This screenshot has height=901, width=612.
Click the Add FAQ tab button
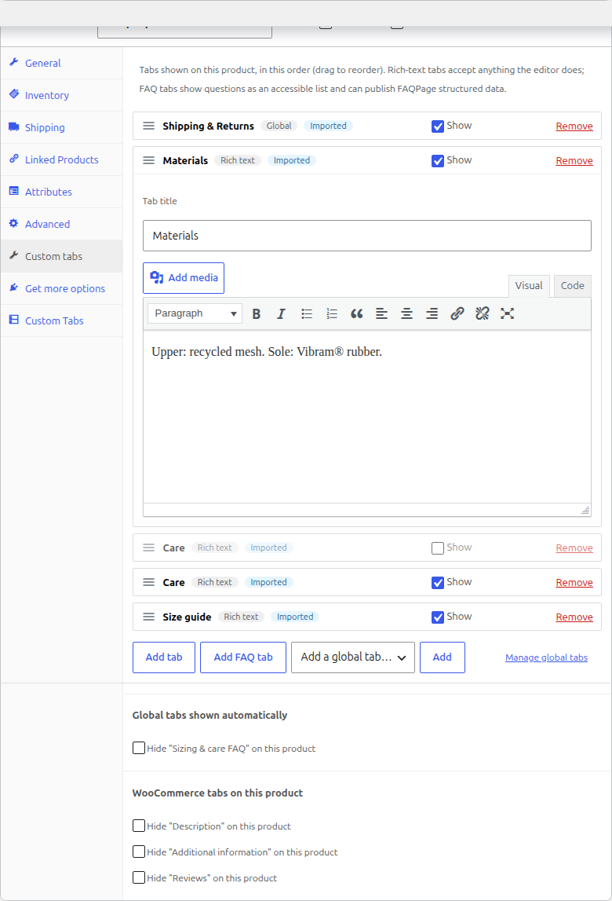point(243,657)
